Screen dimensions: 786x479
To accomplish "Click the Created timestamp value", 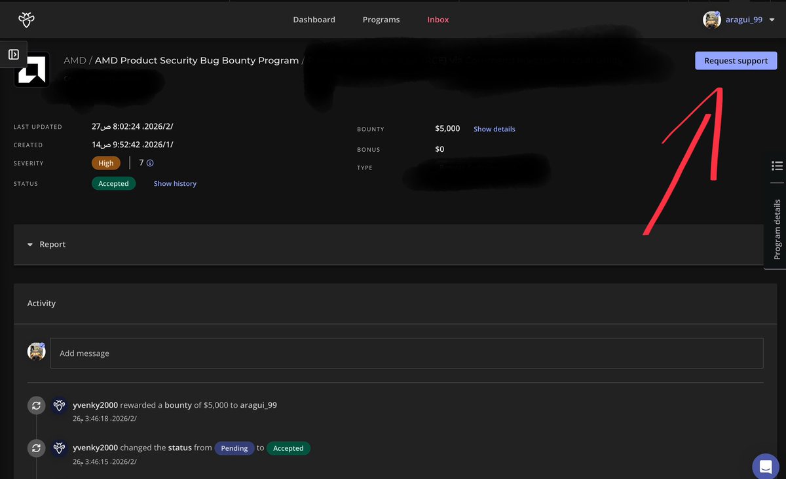I will click(x=132, y=145).
